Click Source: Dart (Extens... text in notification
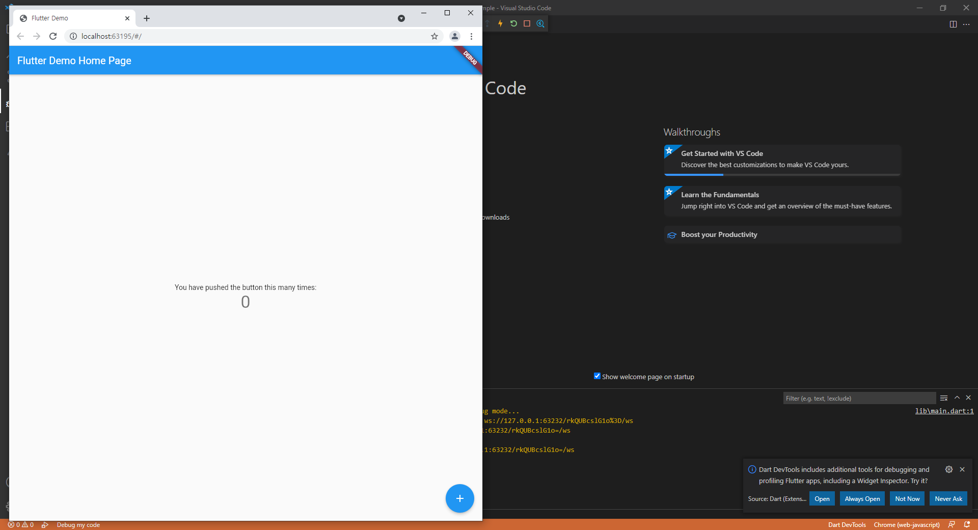 pyautogui.click(x=777, y=499)
